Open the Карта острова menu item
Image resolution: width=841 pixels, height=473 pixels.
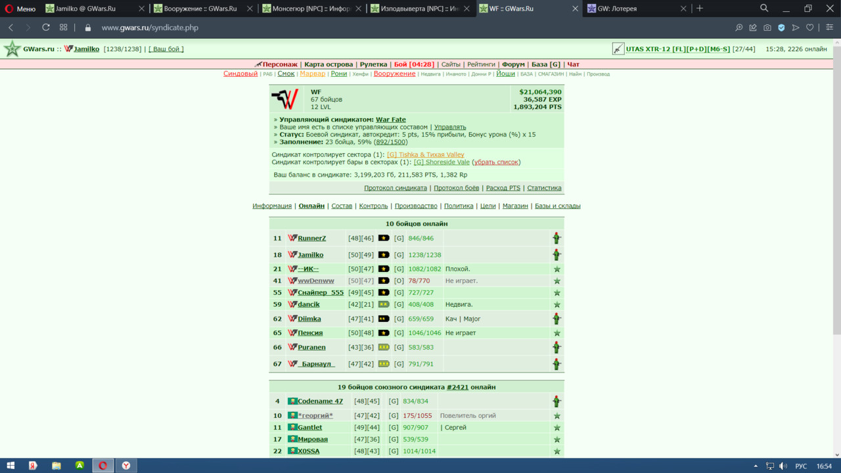pyautogui.click(x=329, y=64)
